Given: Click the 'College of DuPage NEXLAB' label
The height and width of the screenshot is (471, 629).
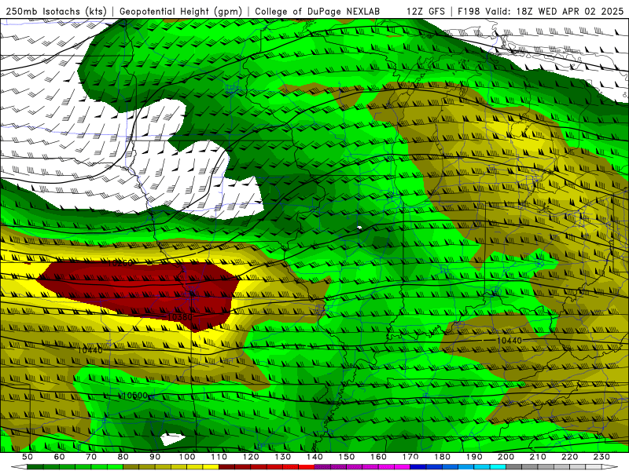Looking at the screenshot, I should click(318, 12).
